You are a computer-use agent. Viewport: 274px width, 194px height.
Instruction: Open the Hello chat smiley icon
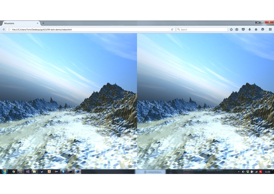263,29
